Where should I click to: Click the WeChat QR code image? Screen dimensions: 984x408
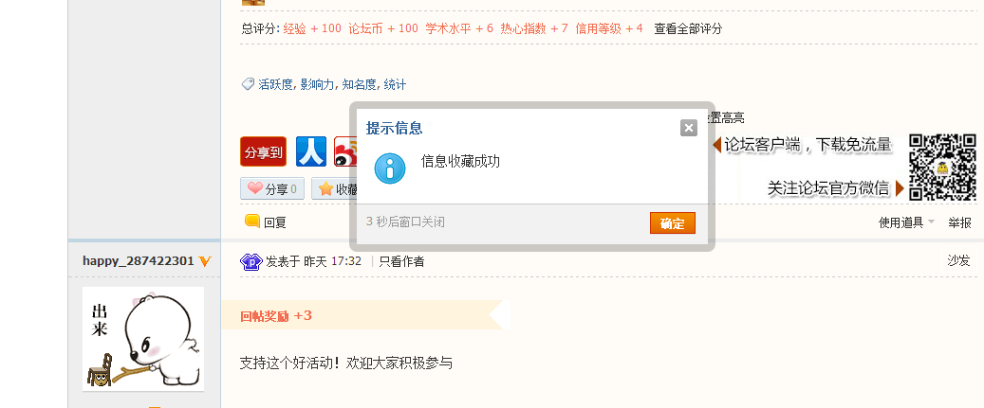coord(942,168)
